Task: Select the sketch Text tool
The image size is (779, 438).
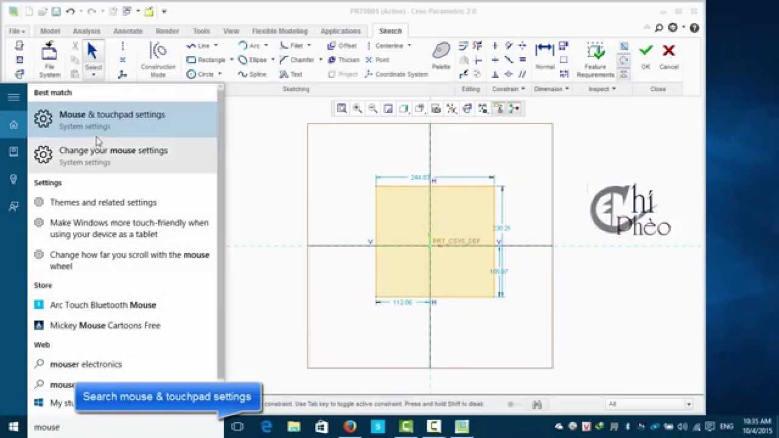Action: (291, 74)
